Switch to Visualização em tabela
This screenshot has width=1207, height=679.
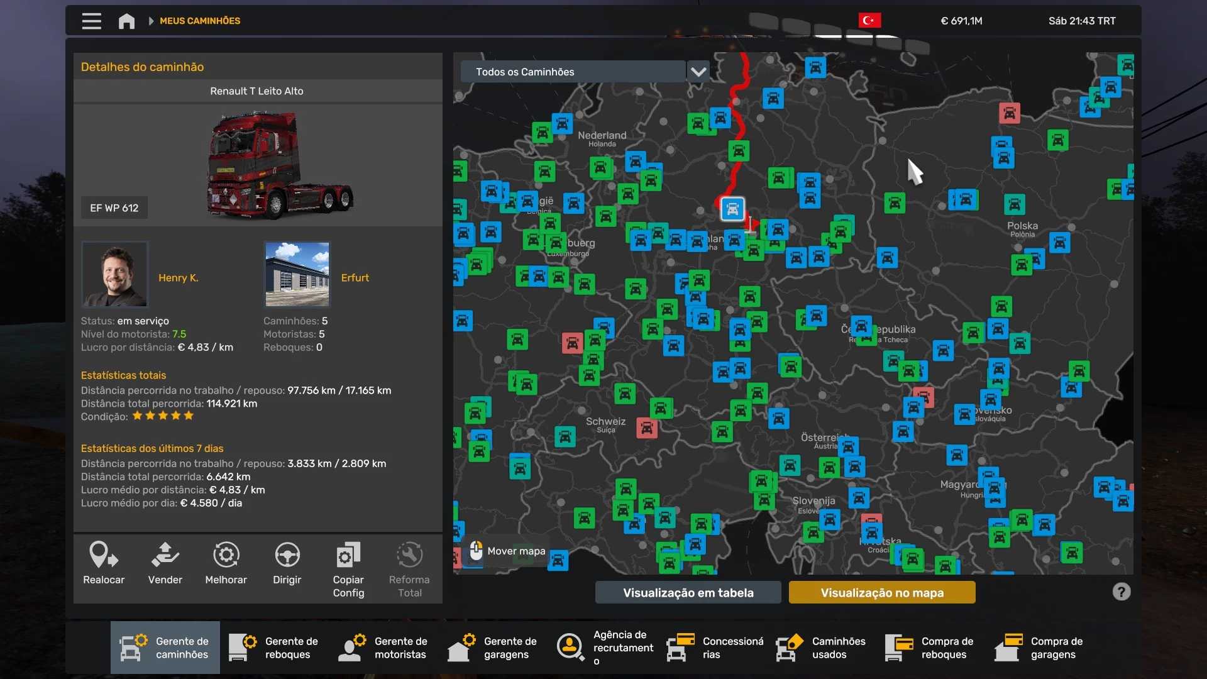point(688,592)
